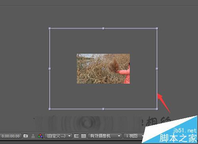Open the resolution dropdown showing 自定义
This screenshot has width=198, height=144.
58,136
